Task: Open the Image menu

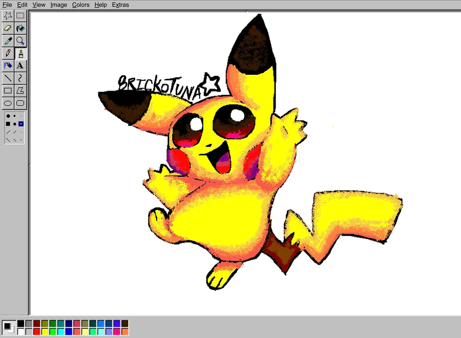Action: pos(59,5)
